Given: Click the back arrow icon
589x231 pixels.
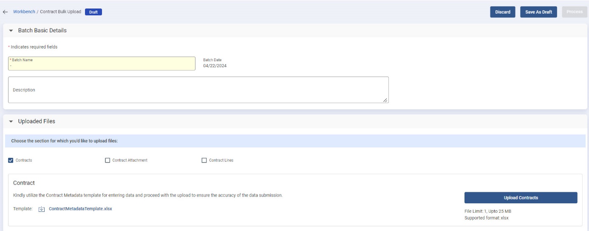Looking at the screenshot, I should 6,12.
